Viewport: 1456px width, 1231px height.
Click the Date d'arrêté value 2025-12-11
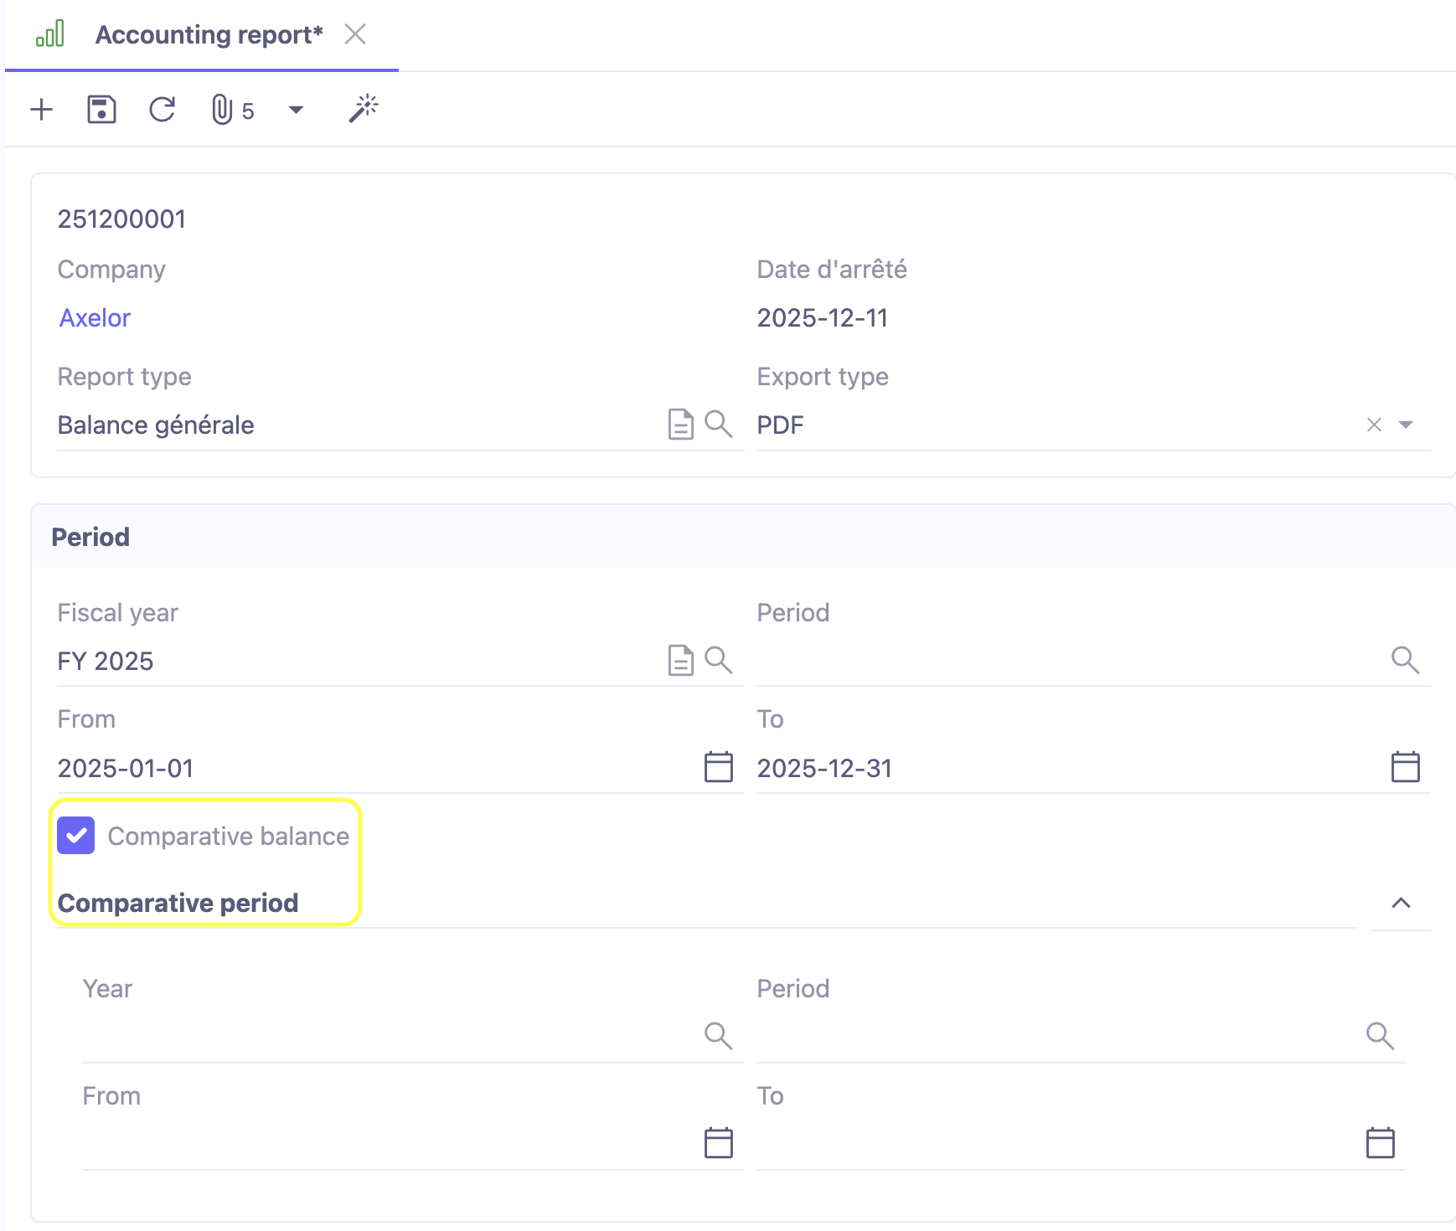point(823,318)
